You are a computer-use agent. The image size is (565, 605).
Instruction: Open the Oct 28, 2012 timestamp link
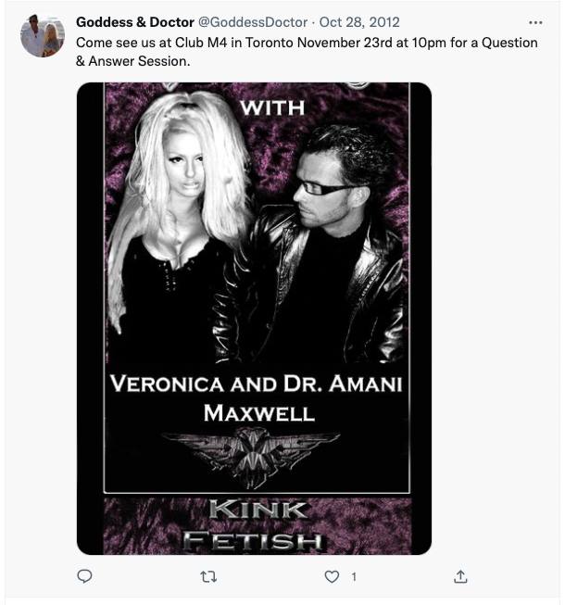pos(359,22)
